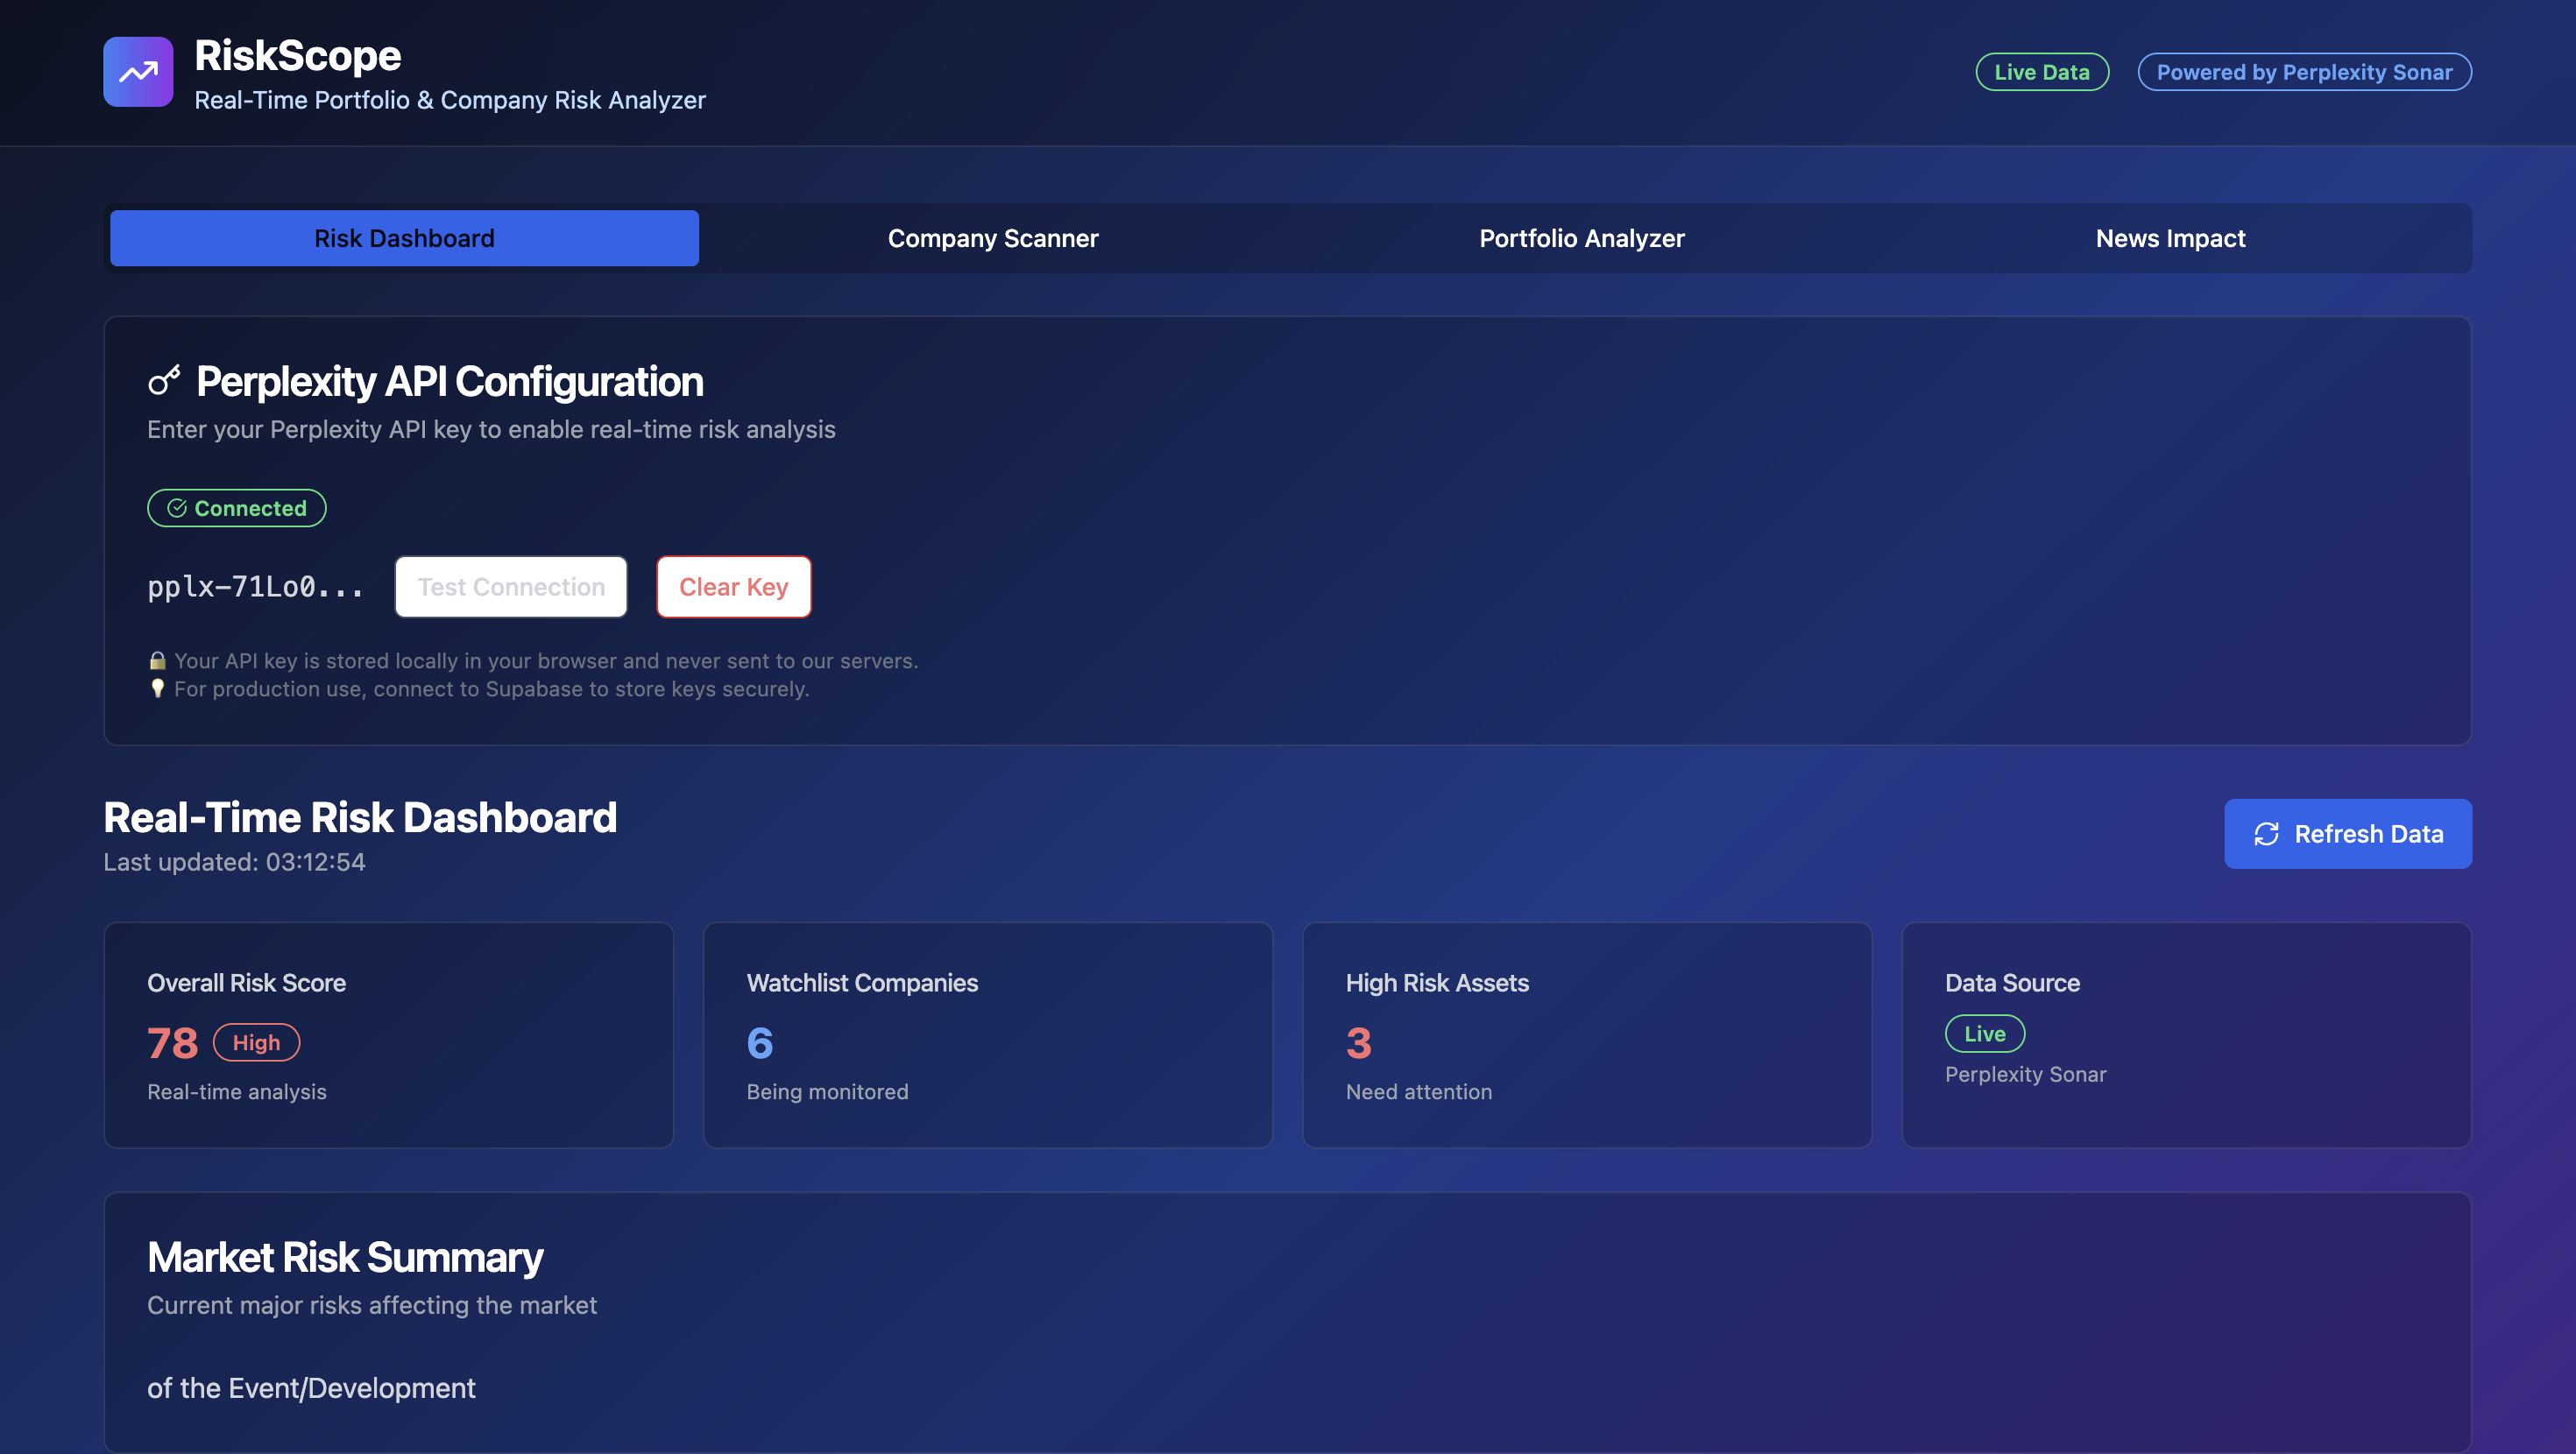
Task: Click the refresh arrows icon in Refresh Data
Action: (2266, 834)
